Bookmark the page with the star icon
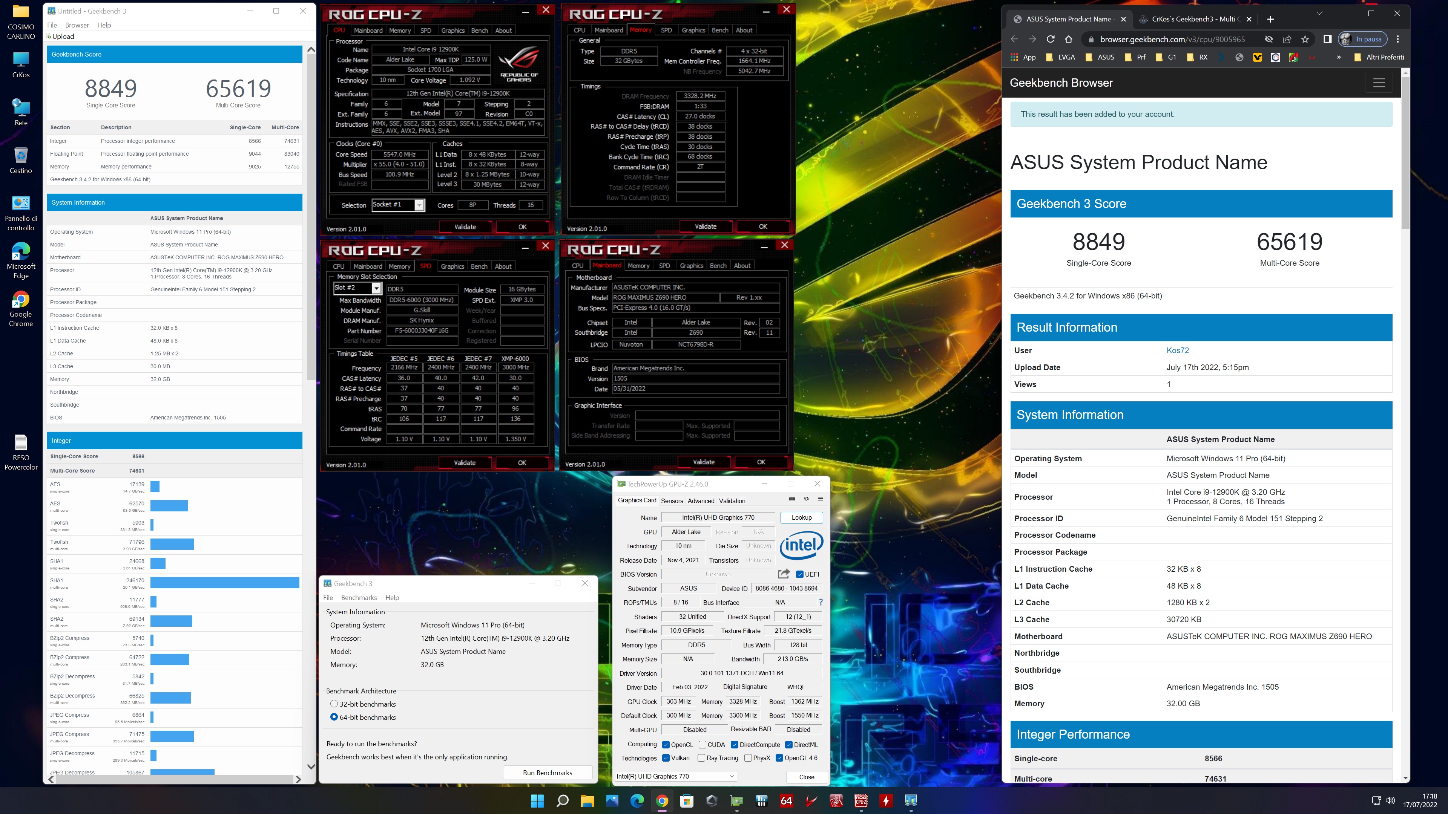 pos(1305,39)
